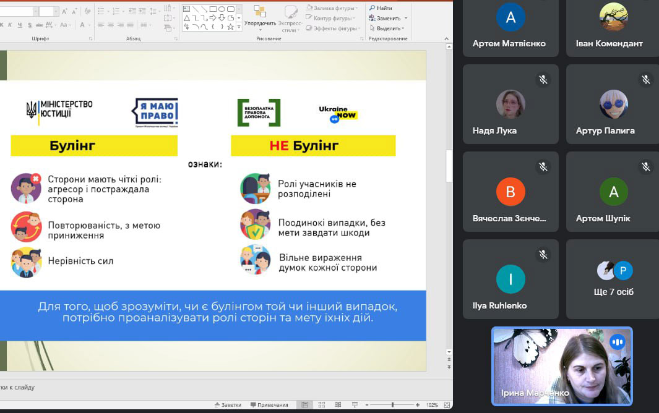Screen dimensions: 659x413
Task: Increase font size with the larger A icon
Action: (64, 11)
